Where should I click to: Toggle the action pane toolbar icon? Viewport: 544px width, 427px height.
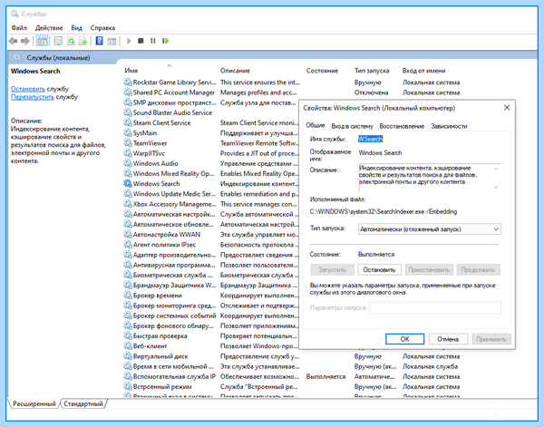(112, 42)
